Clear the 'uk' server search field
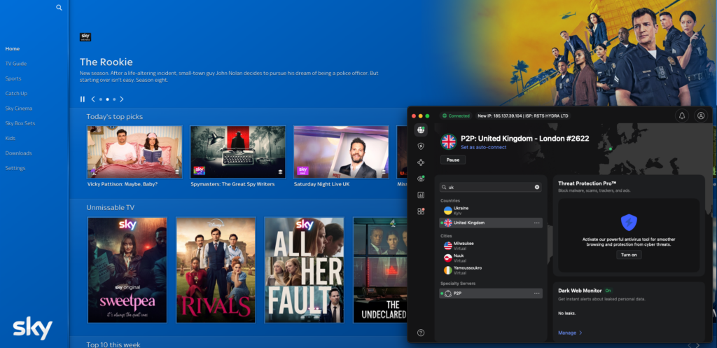The width and height of the screenshot is (717, 348). pyautogui.click(x=537, y=187)
